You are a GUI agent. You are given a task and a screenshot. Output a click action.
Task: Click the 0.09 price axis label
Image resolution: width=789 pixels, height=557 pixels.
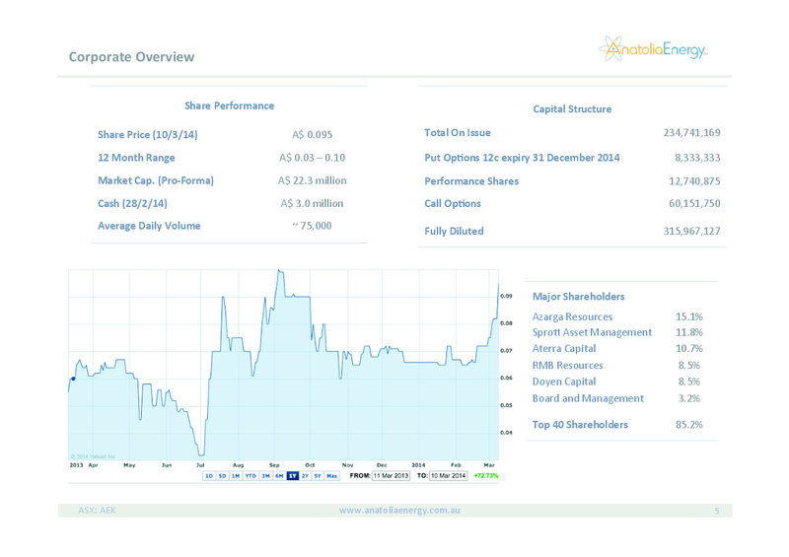pos(506,296)
